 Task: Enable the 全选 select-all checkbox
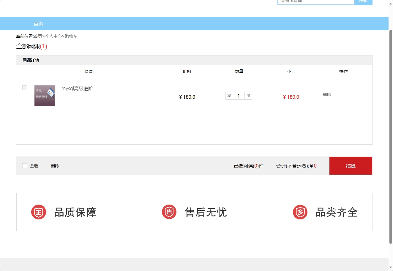tap(25, 165)
